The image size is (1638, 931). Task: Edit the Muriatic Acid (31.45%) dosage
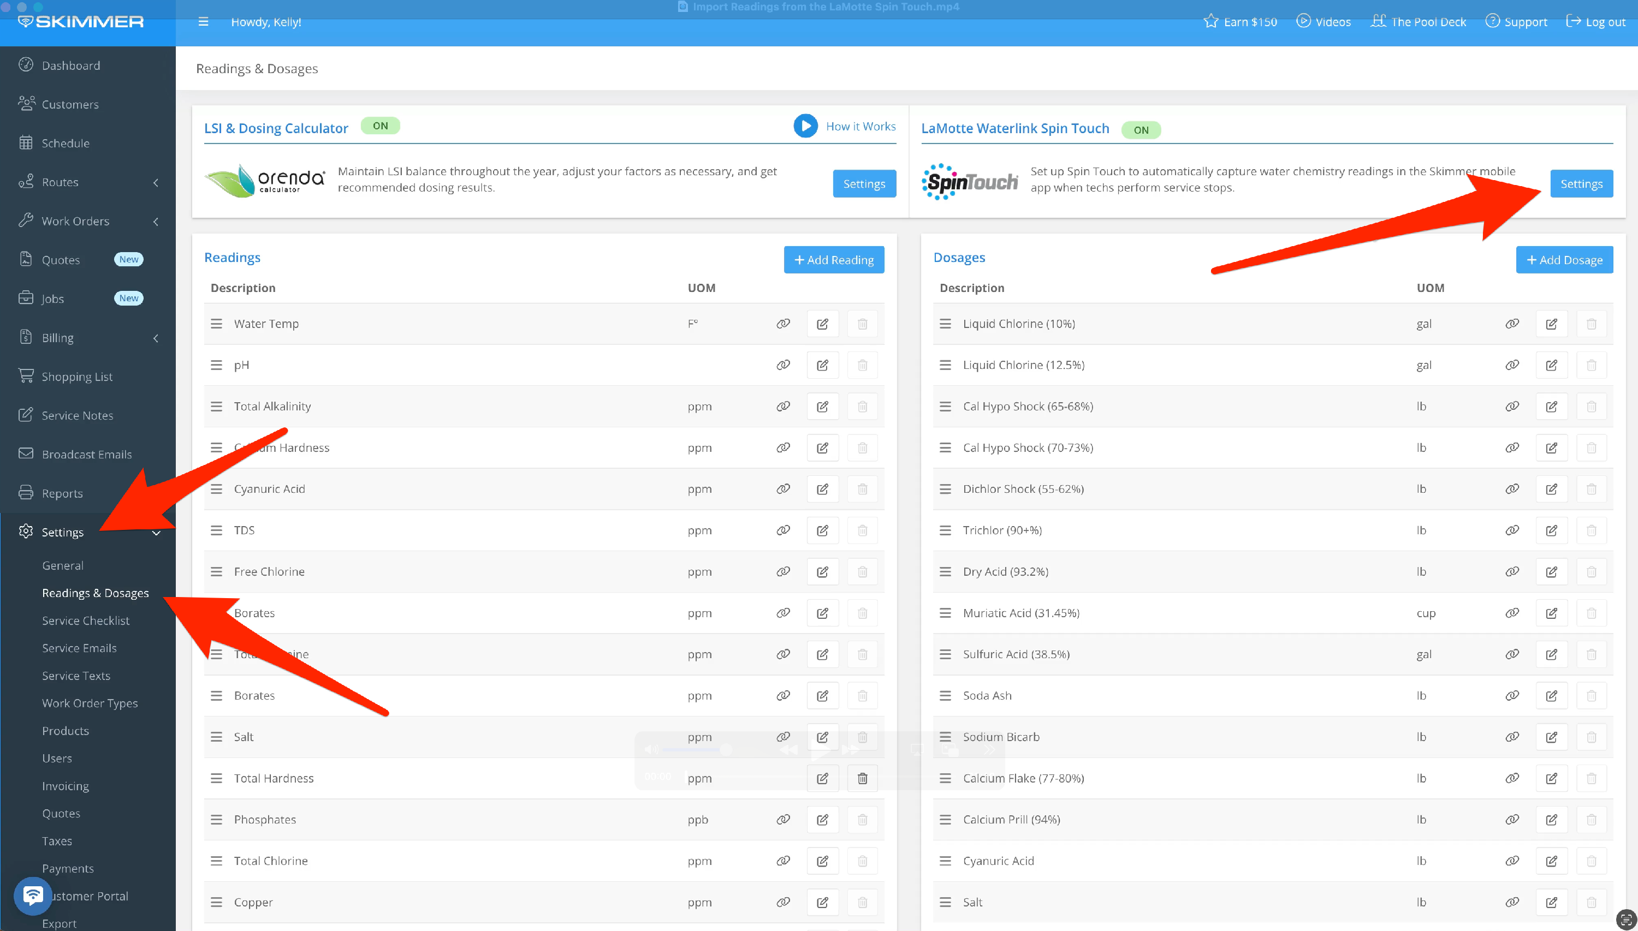[x=1551, y=613]
